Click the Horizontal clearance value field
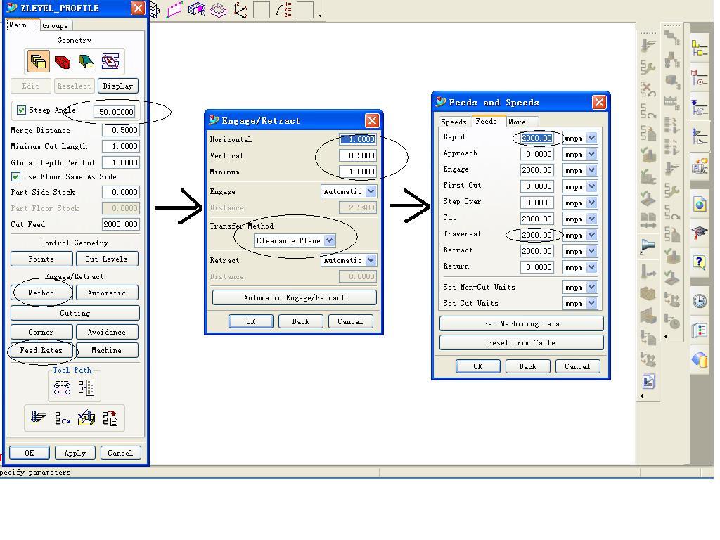 coord(358,139)
